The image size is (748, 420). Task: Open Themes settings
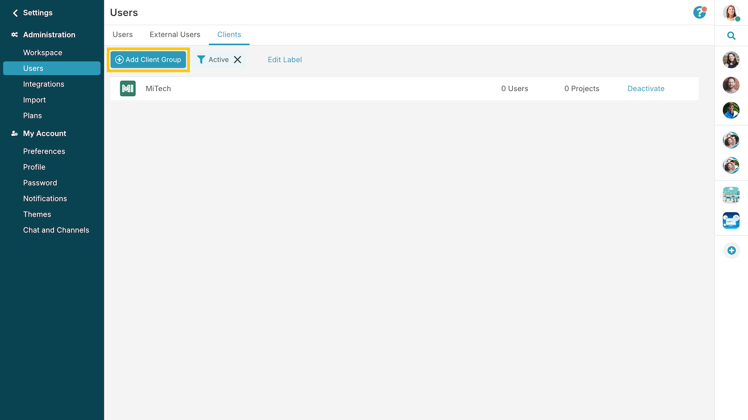coord(37,214)
